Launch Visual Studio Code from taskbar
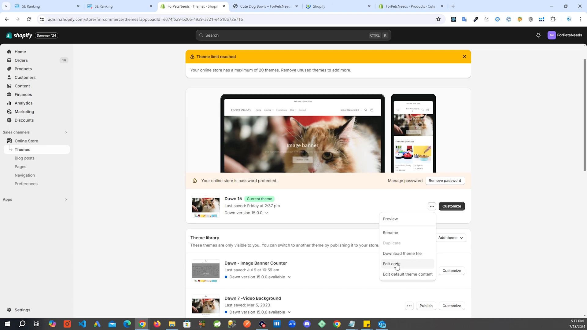The image size is (587, 330). click(x=82, y=324)
